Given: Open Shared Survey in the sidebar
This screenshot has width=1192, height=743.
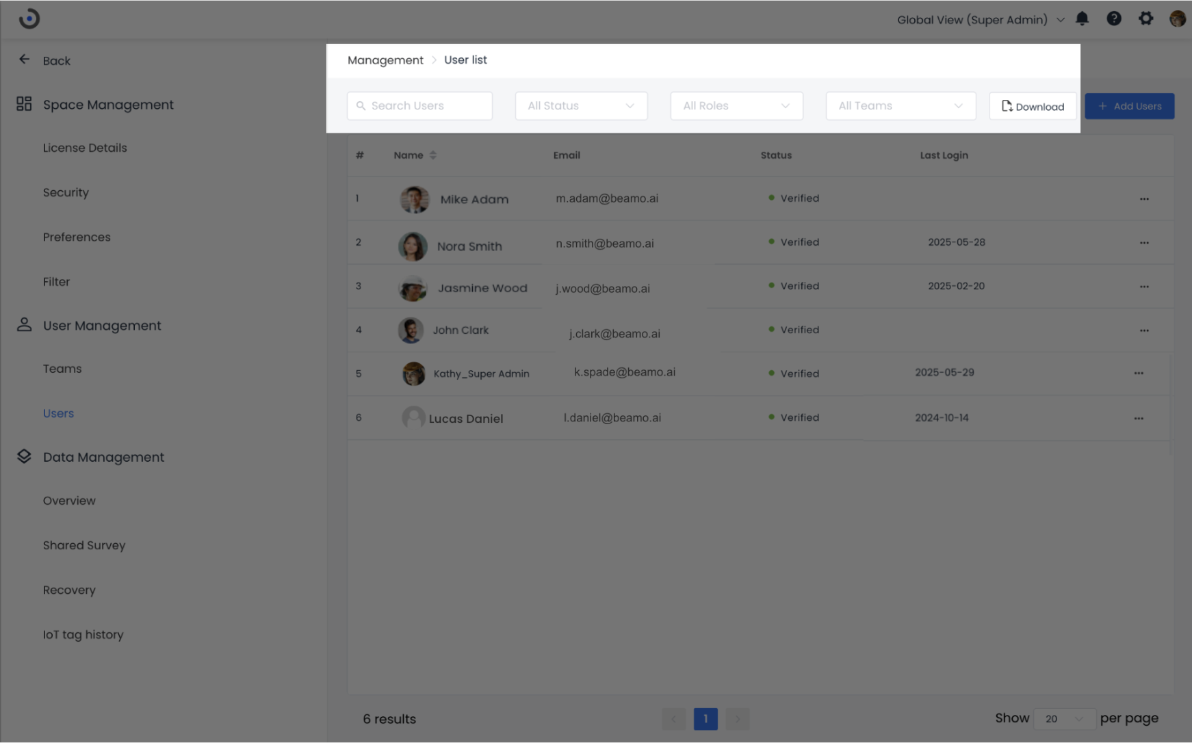Looking at the screenshot, I should (84, 545).
